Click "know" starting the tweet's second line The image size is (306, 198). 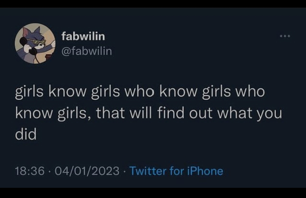click(34, 113)
